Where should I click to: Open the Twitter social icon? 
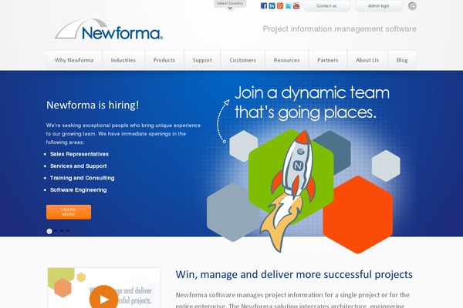point(288,5)
